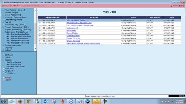Viewport: 186px width, 104px height.
Task: Open Snipping Tool taskbar icon
Action: [x=54, y=101]
